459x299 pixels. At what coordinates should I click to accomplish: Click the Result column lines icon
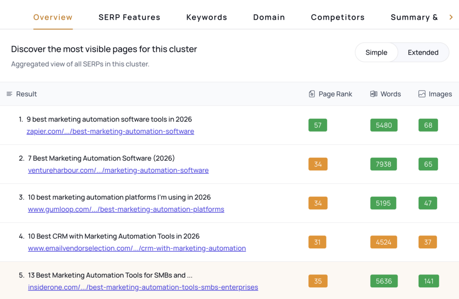click(x=9, y=94)
